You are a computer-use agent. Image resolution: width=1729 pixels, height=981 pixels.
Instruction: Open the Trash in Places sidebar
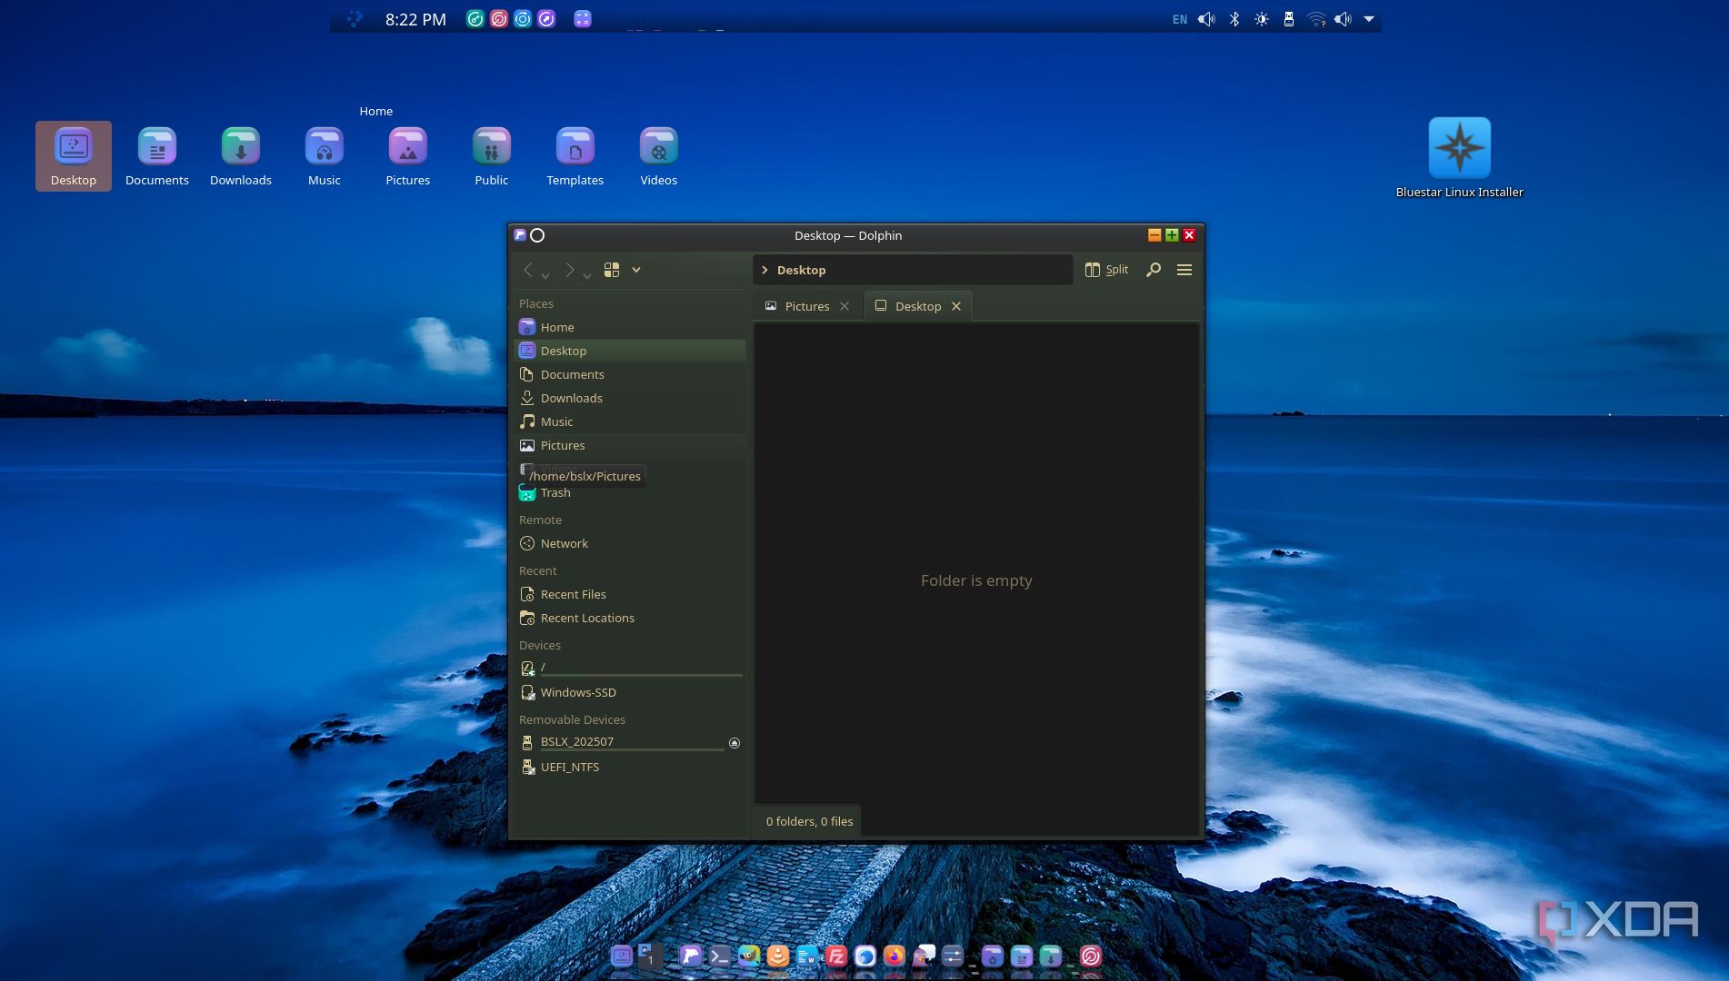(x=555, y=493)
